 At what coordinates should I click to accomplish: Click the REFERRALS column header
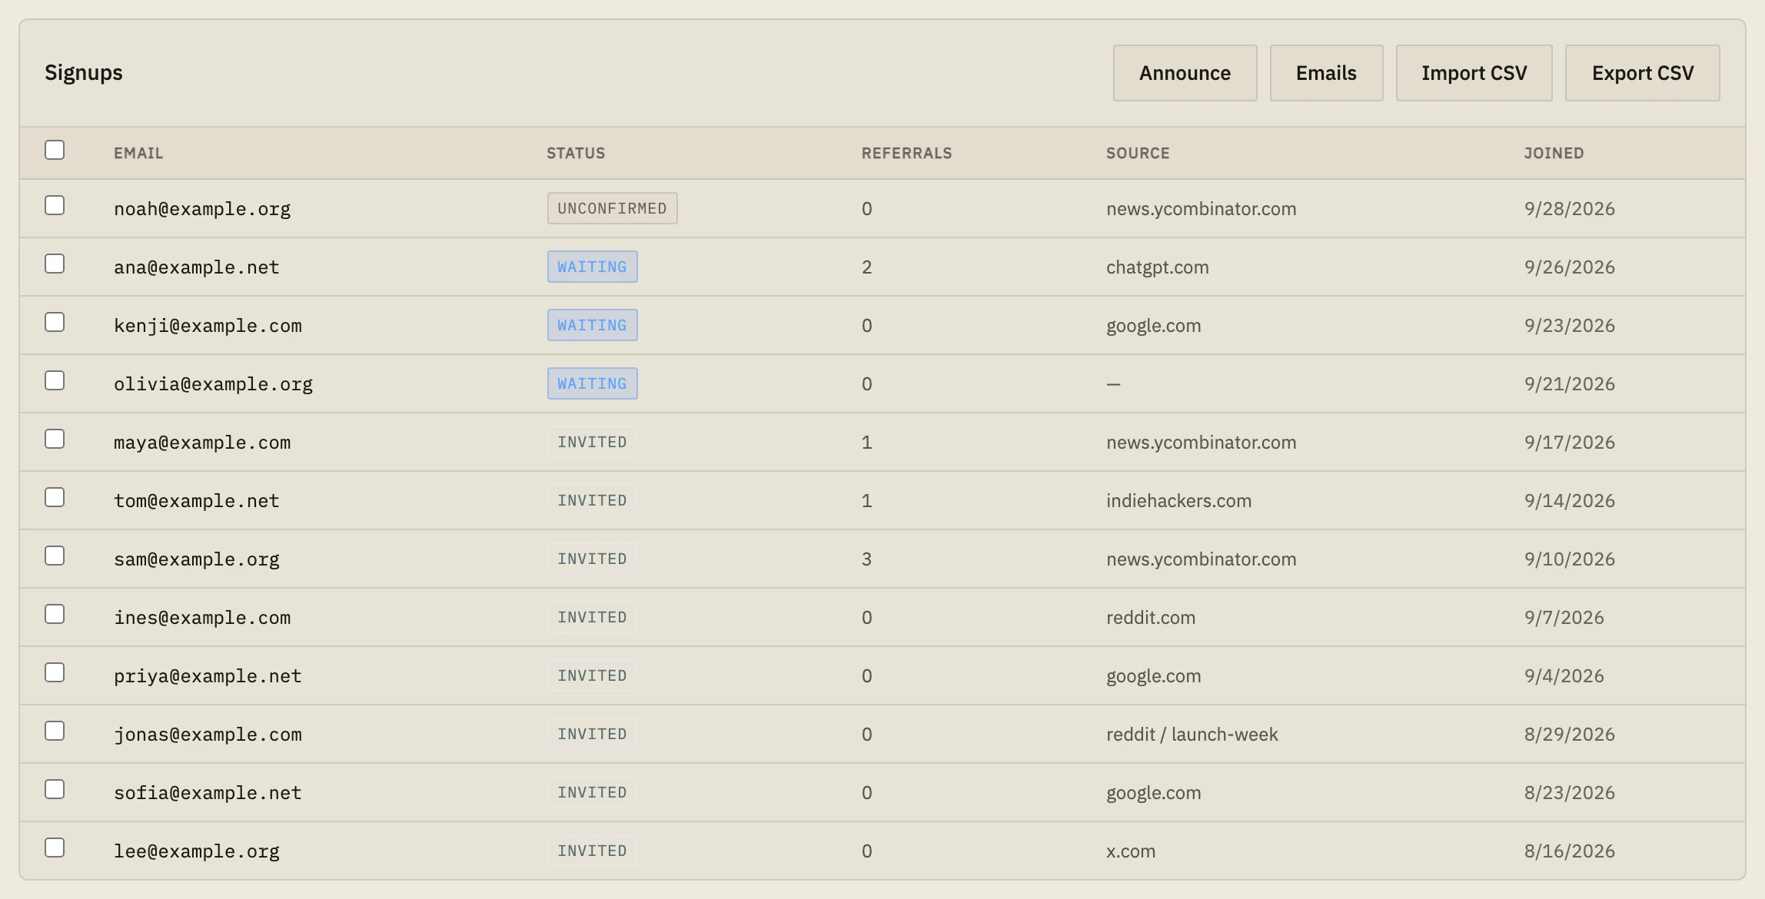tap(906, 153)
